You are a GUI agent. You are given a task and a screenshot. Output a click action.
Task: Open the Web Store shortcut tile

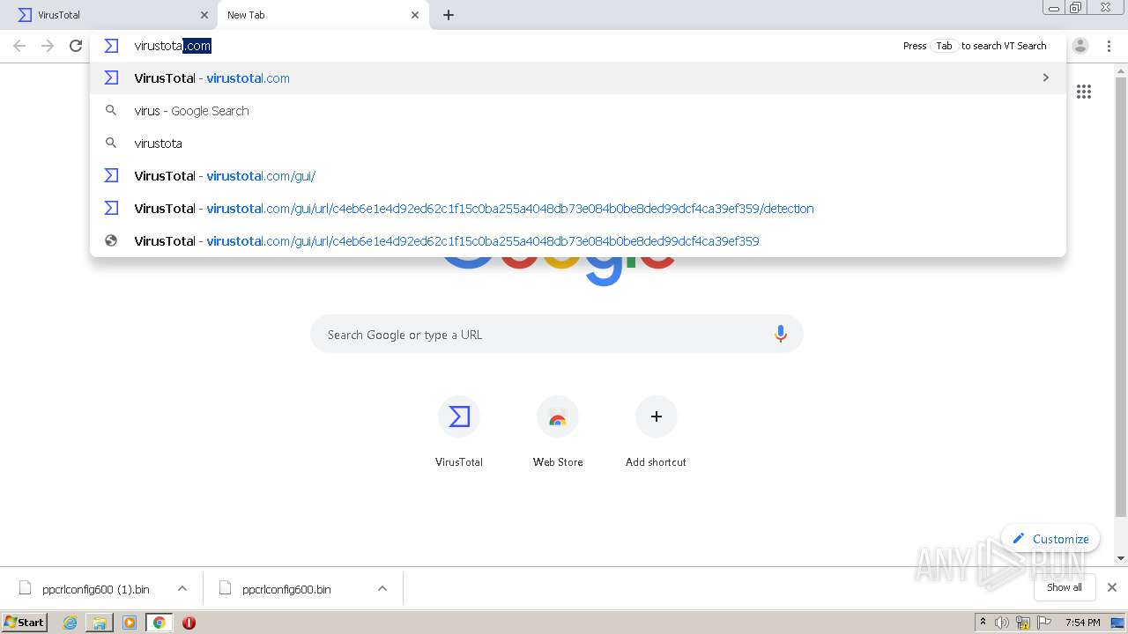[558, 431]
